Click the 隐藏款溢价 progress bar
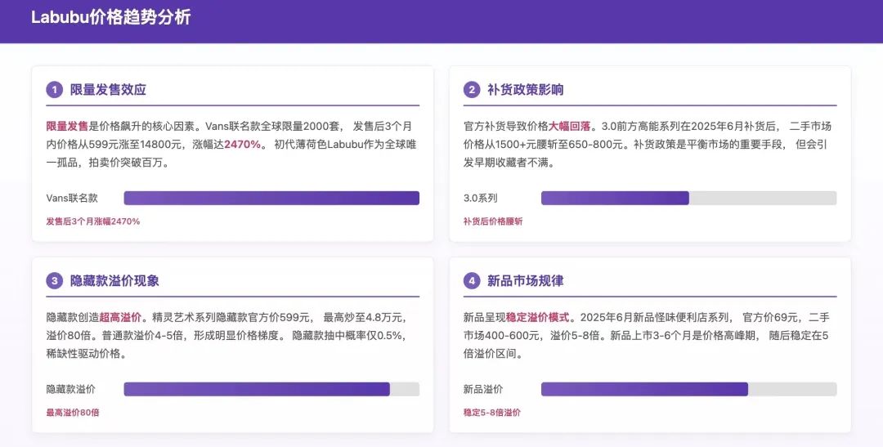Viewport: 883px width, 447px height. [x=271, y=389]
